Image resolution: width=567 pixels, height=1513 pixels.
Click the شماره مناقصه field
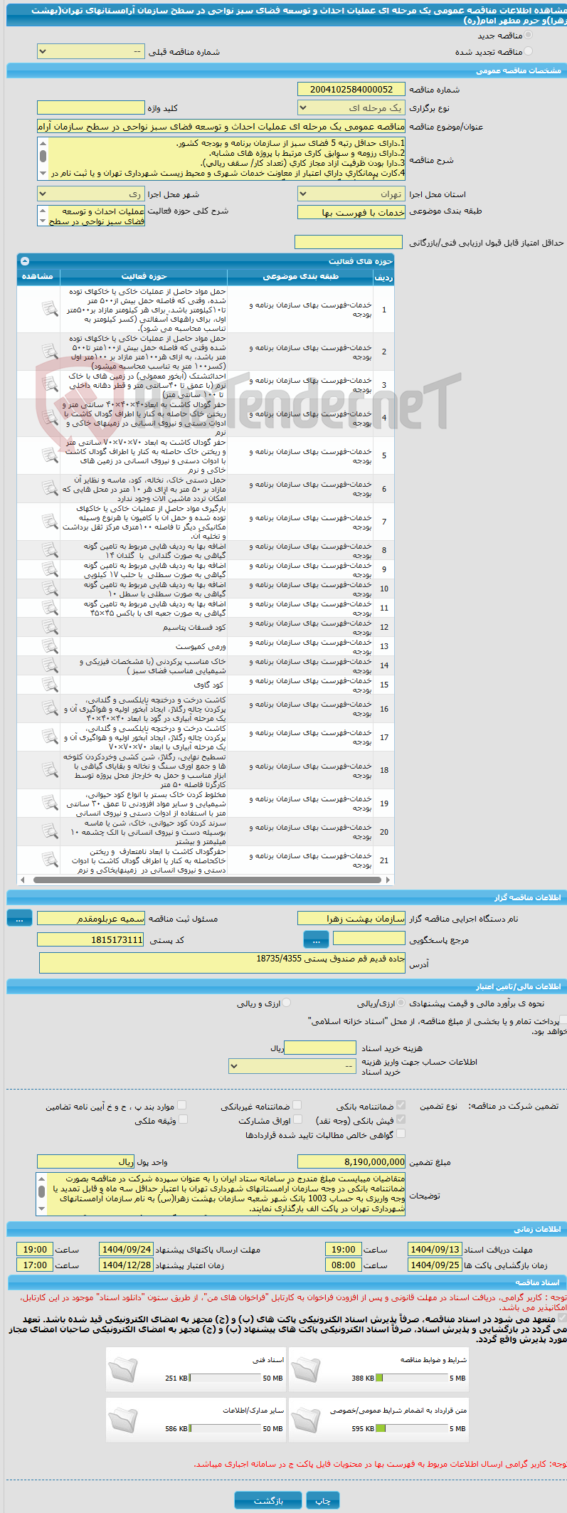(x=351, y=89)
